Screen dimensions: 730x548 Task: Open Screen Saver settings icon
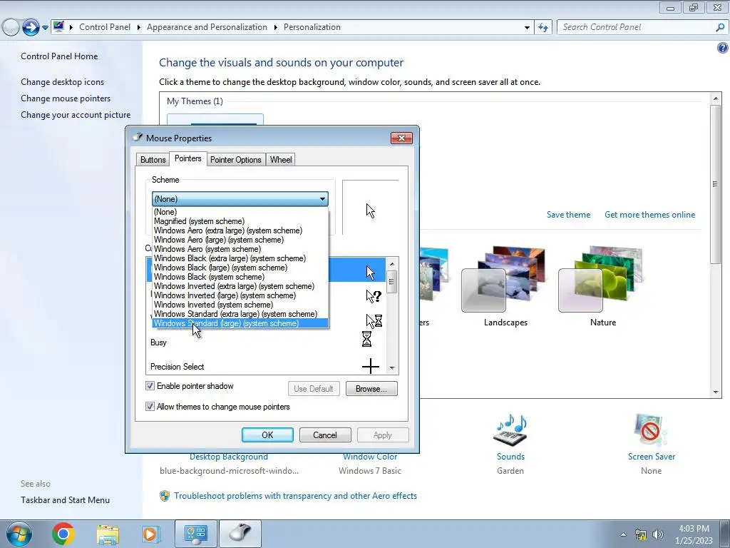651,430
